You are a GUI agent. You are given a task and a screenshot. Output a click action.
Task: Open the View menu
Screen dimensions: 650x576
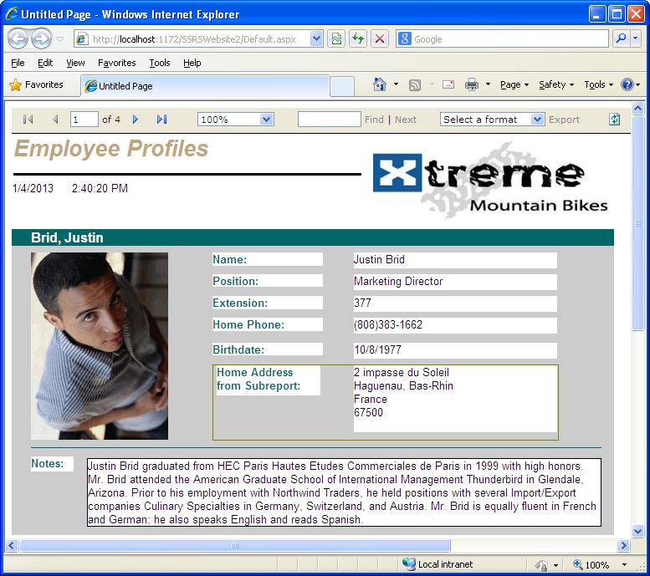click(75, 63)
